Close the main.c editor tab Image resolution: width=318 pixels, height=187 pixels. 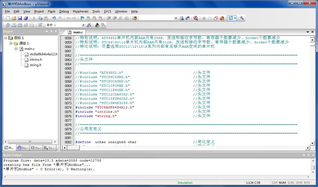pyautogui.click(x=313, y=32)
